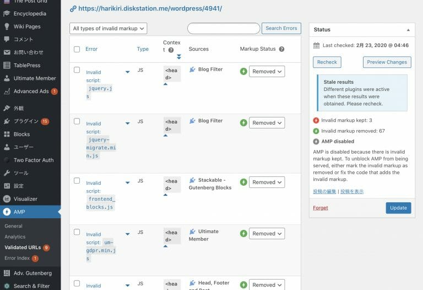Expand the jquery.js error details arrow
Image resolution: width=423 pixels, height=290 pixels.
(128, 72)
